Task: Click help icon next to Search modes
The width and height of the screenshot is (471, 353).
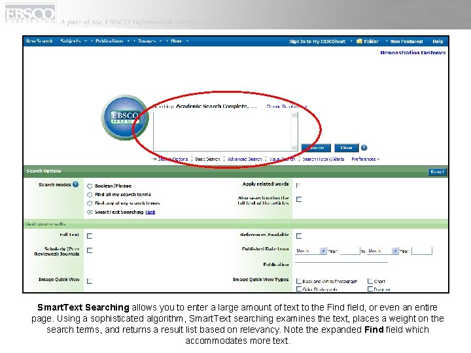Action: tap(76, 184)
